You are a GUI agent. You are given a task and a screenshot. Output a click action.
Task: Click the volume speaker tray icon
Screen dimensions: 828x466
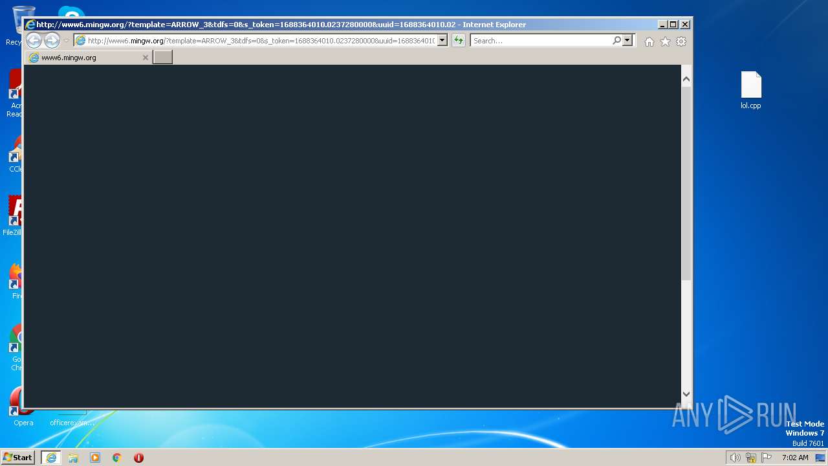(735, 458)
